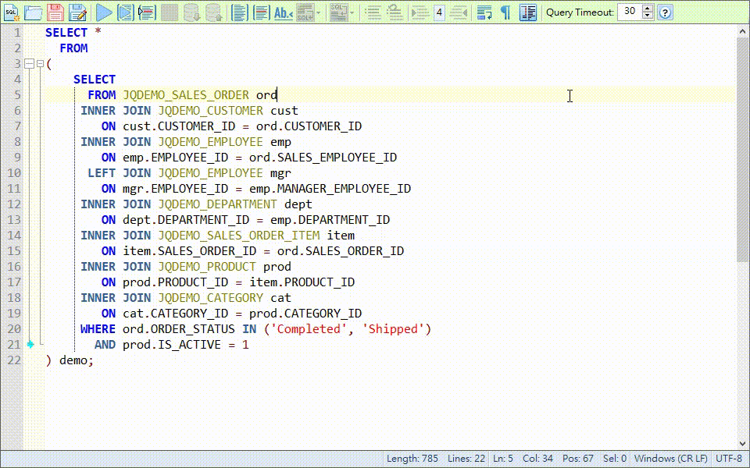Click JQDEMO_DEPARTMENT table name

pos(218,204)
